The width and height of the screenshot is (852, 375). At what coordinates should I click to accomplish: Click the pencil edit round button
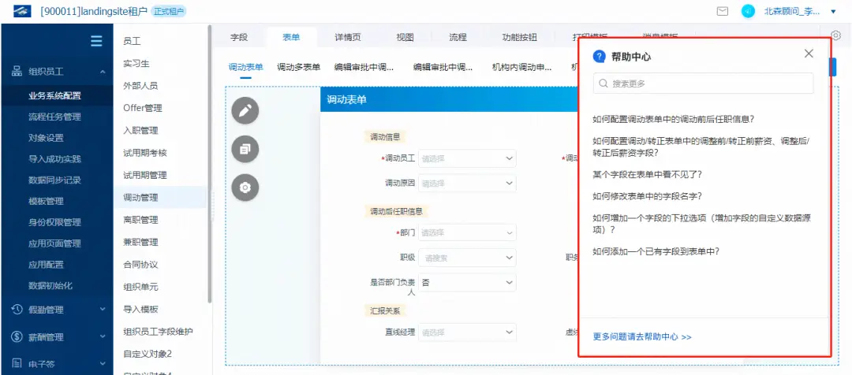click(245, 111)
